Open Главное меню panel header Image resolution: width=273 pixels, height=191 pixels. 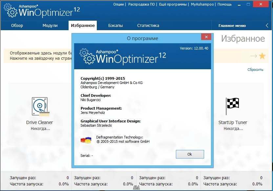coord(232,26)
